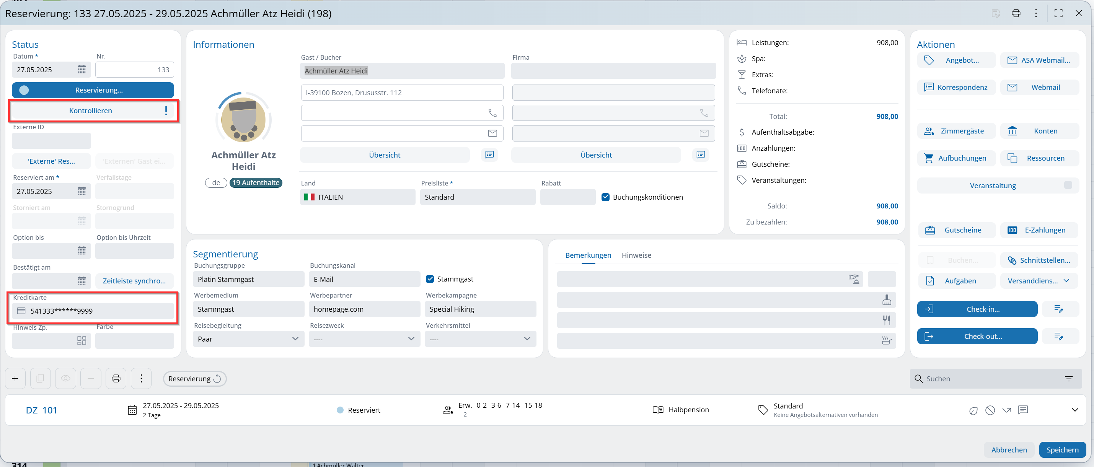Toggle the Buchungskonditionen checkbox
Image resolution: width=1094 pixels, height=467 pixels.
[606, 197]
